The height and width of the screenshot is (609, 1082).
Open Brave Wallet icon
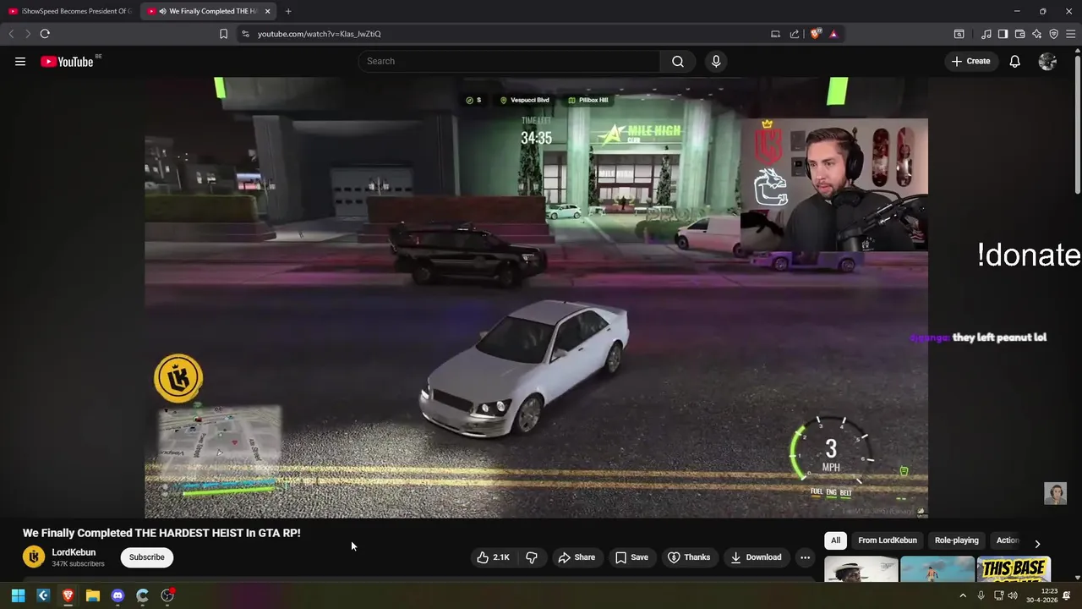1019,34
